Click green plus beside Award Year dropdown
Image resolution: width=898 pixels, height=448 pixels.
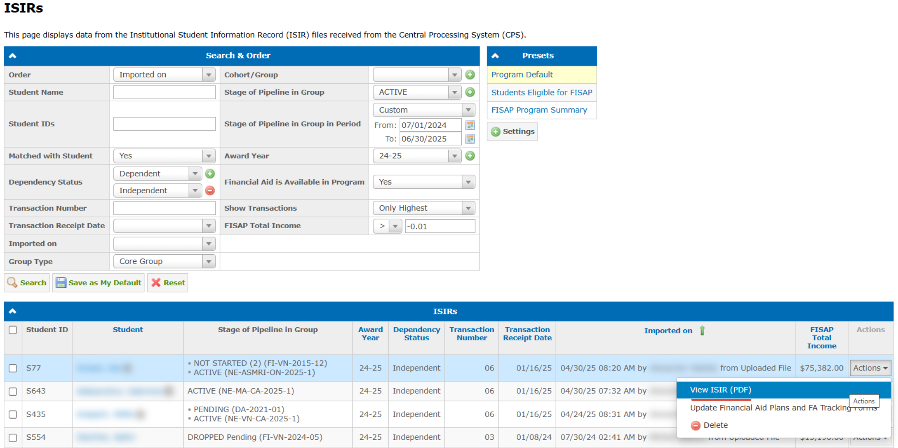coord(470,156)
